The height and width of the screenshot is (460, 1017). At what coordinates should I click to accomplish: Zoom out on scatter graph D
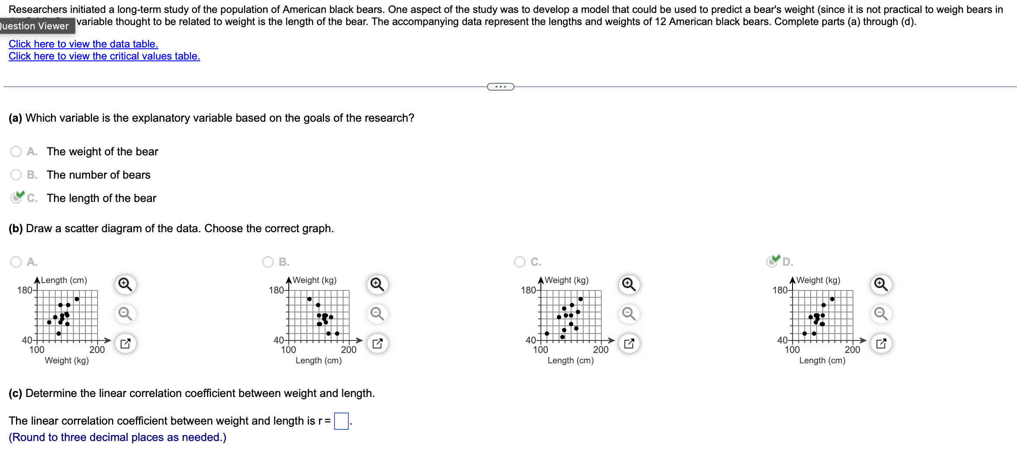coord(881,314)
